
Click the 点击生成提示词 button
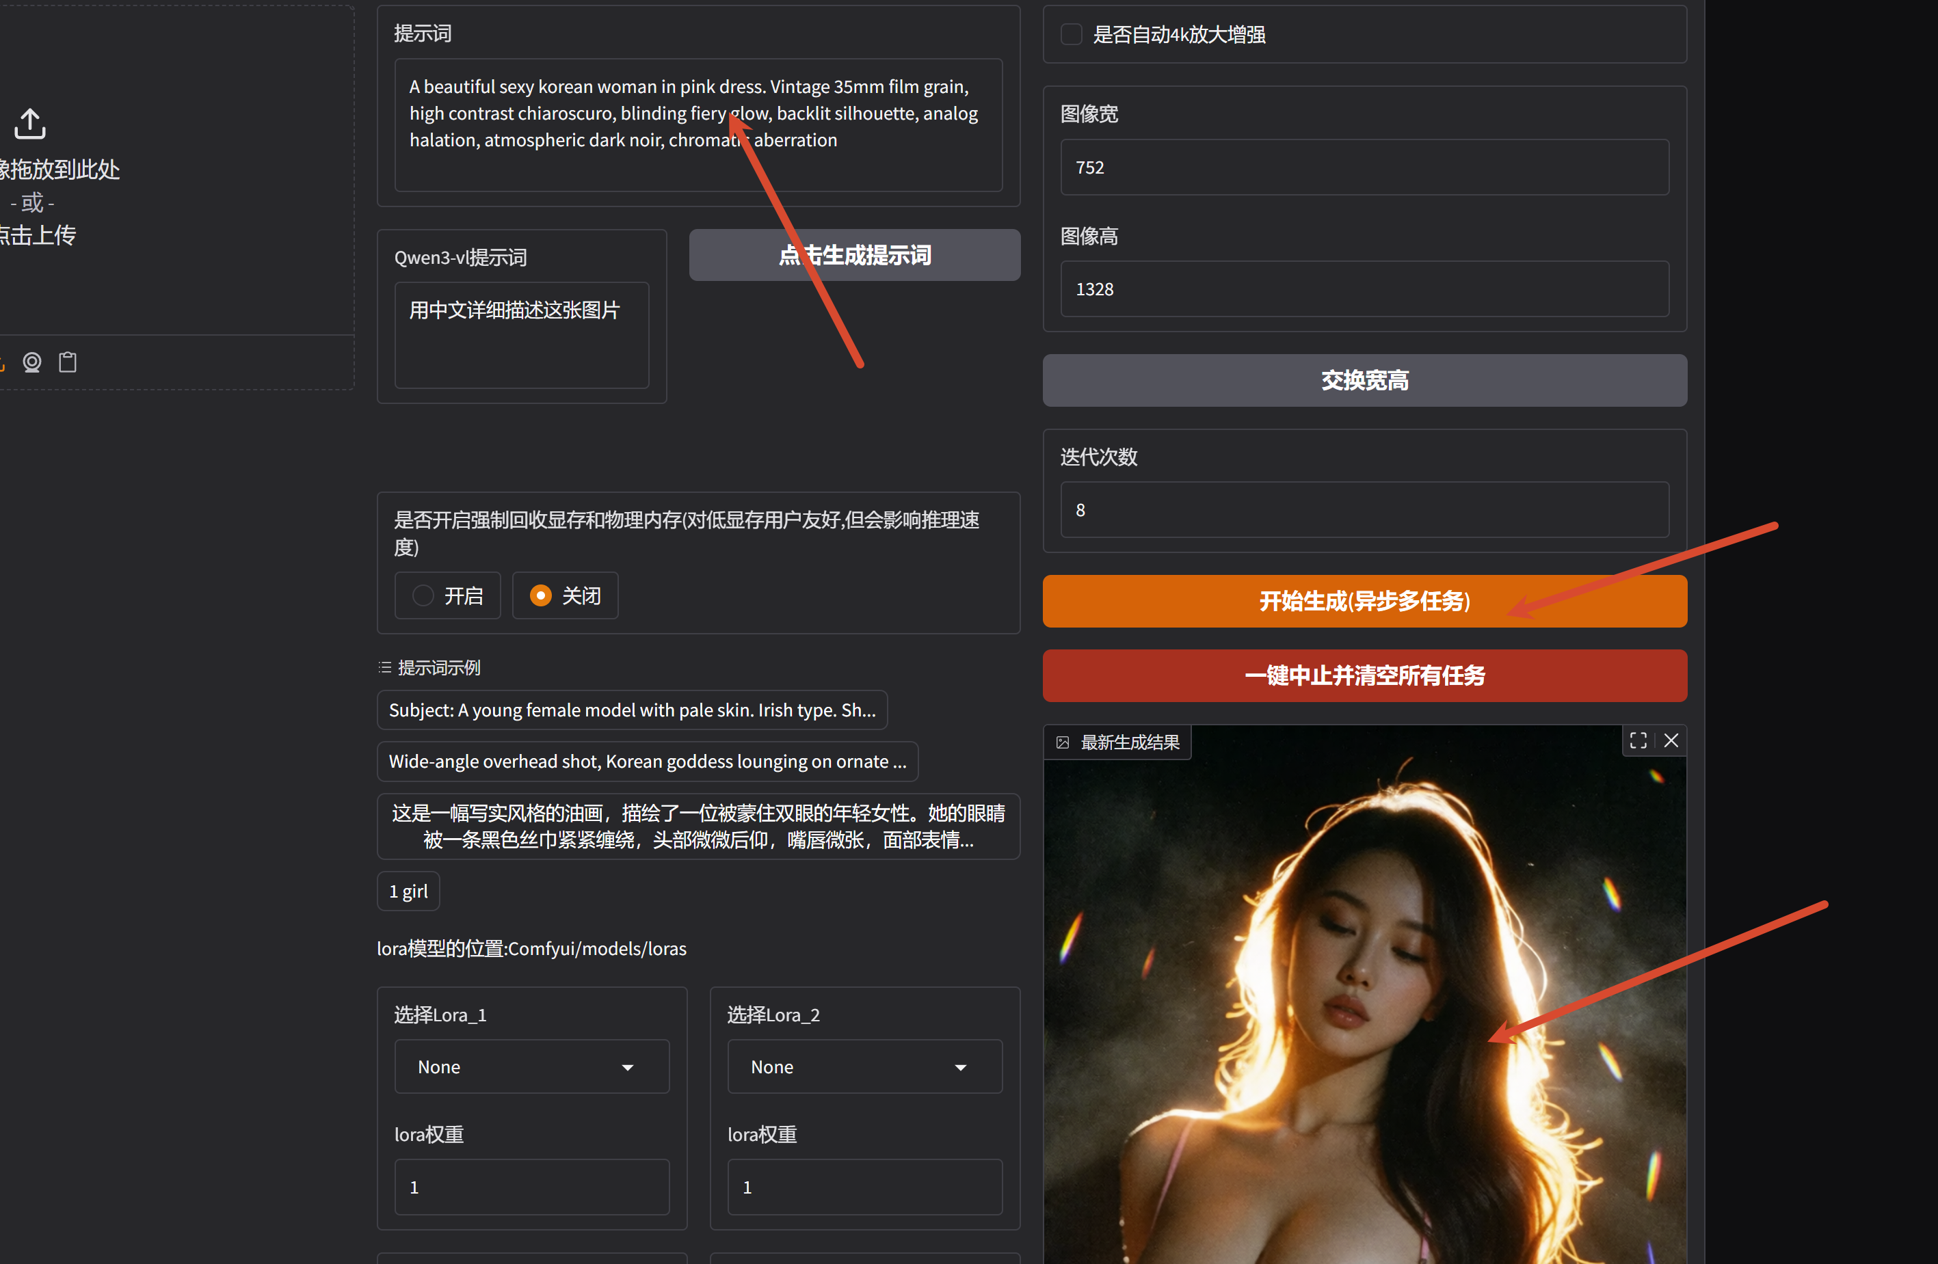[x=855, y=256]
